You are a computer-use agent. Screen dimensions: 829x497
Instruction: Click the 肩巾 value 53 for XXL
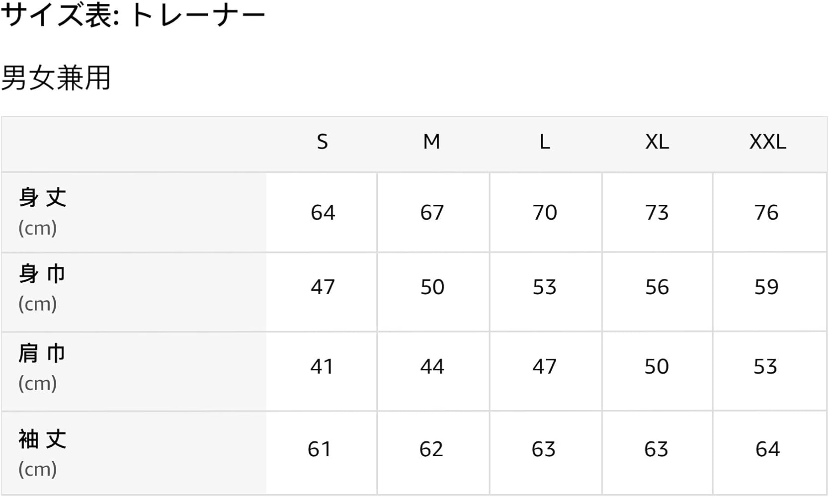pos(765,367)
